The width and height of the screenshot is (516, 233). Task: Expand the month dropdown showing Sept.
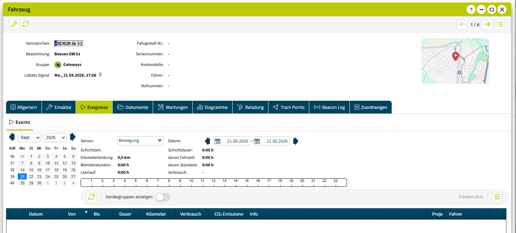tap(29, 137)
